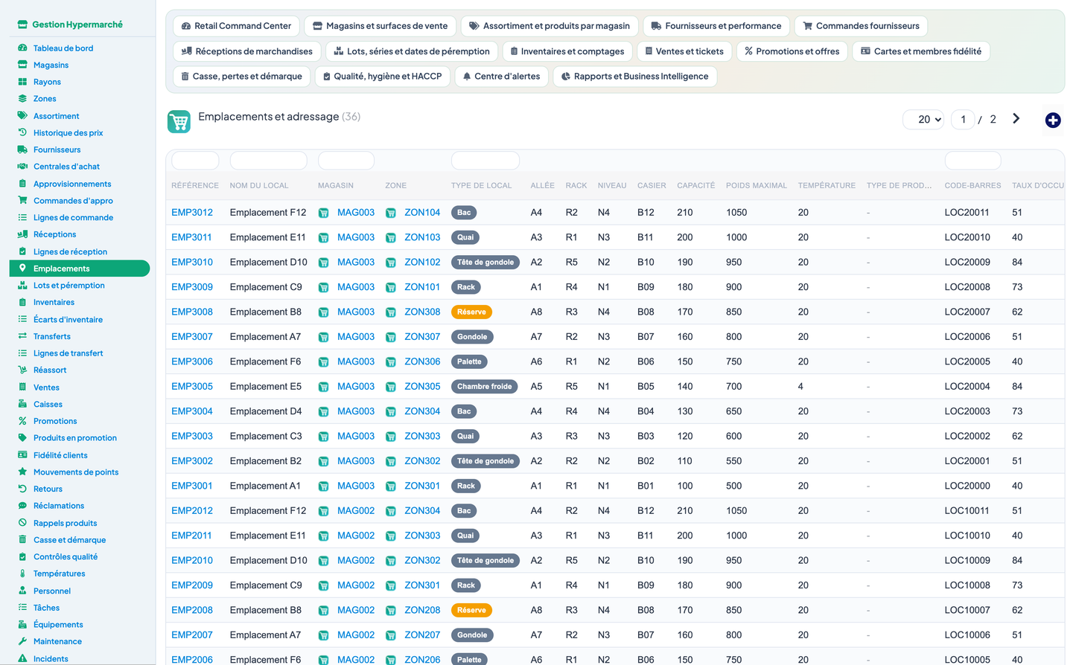
Task: Open MAG002 link in EMP2012 row
Action: [356, 510]
